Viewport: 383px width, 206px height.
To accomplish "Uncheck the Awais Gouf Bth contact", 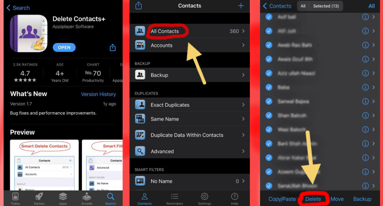I will [x=269, y=59].
